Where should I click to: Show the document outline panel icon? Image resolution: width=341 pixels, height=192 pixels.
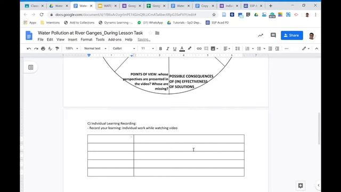pyautogui.click(x=31, y=67)
